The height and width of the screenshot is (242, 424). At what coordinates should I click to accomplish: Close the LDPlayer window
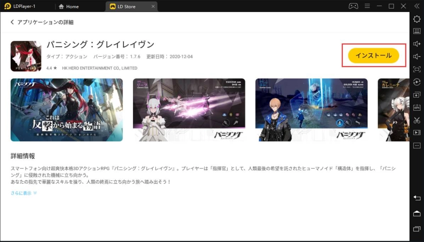[403, 6]
